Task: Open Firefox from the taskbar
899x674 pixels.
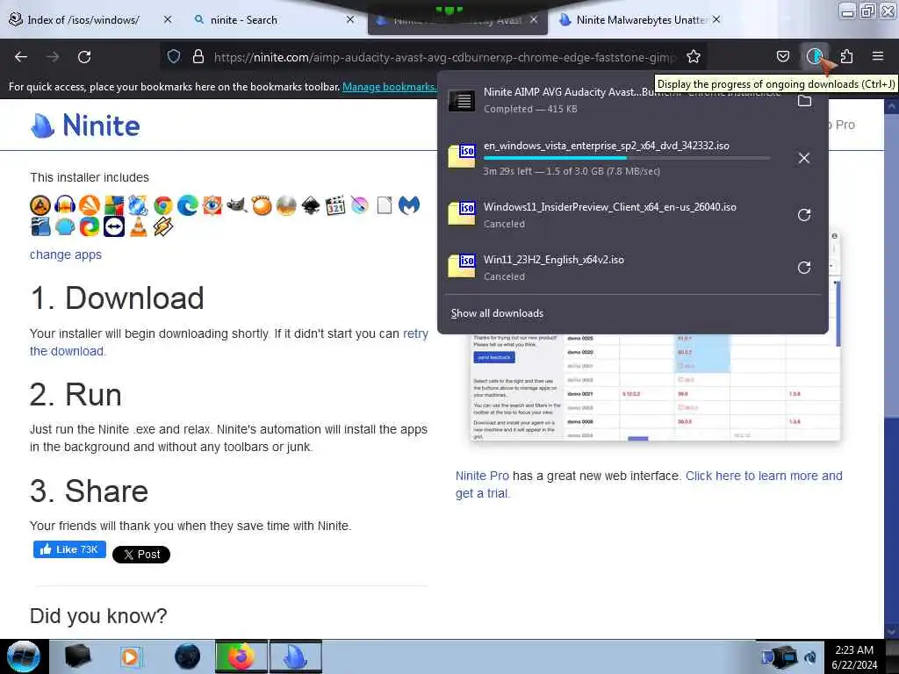Action: point(241,656)
